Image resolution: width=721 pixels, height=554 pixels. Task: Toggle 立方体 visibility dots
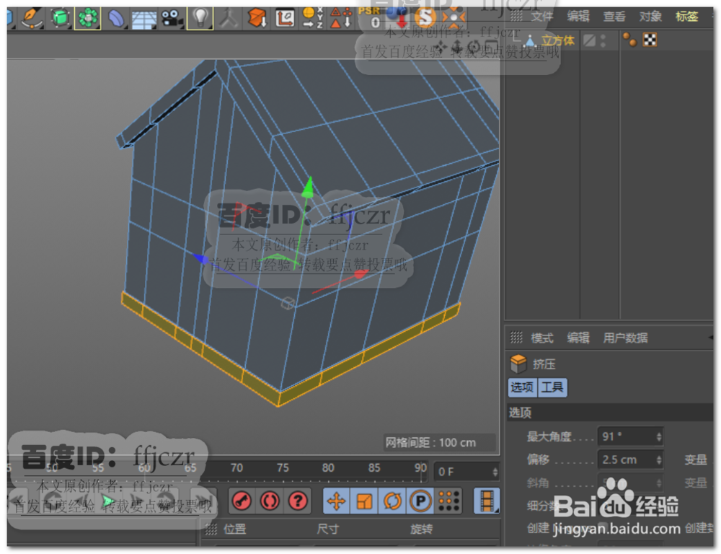click(x=603, y=40)
